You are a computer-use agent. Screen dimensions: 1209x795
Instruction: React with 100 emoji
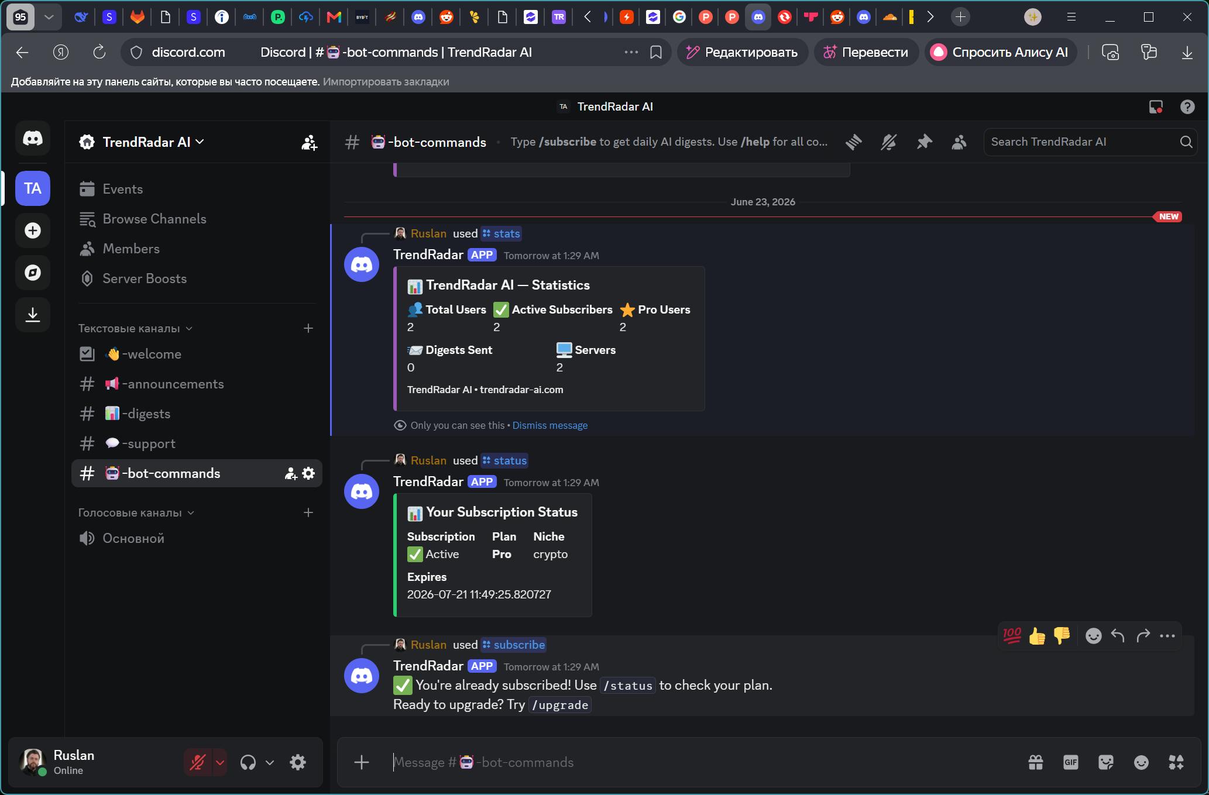(x=1012, y=635)
